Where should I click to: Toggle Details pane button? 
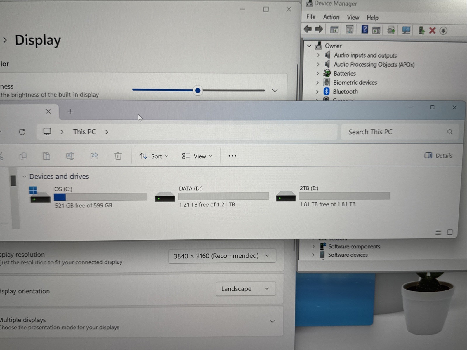pos(438,155)
